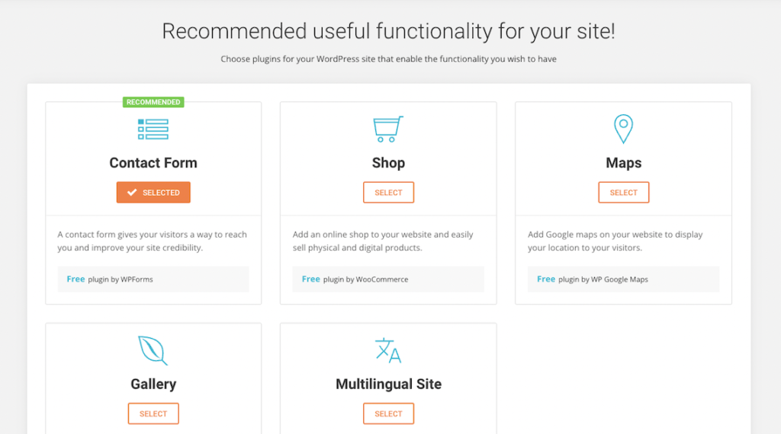Viewport: 781px width, 434px height.
Task: Select the Shop plugin
Action: 388,193
